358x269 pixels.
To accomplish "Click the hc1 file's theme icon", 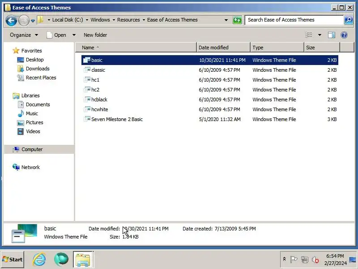I will [x=87, y=79].
